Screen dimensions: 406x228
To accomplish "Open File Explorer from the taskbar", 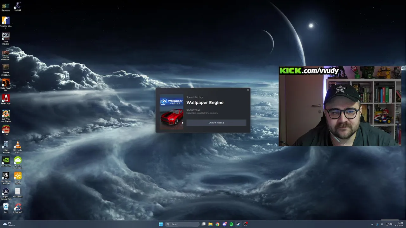I will [x=210, y=224].
